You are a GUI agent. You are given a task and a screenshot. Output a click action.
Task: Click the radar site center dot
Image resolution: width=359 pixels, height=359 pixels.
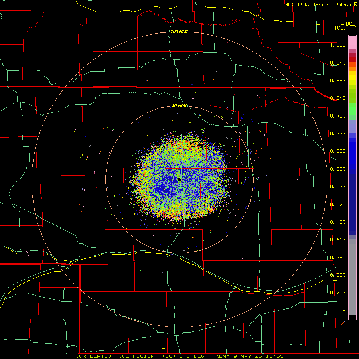(179, 179)
